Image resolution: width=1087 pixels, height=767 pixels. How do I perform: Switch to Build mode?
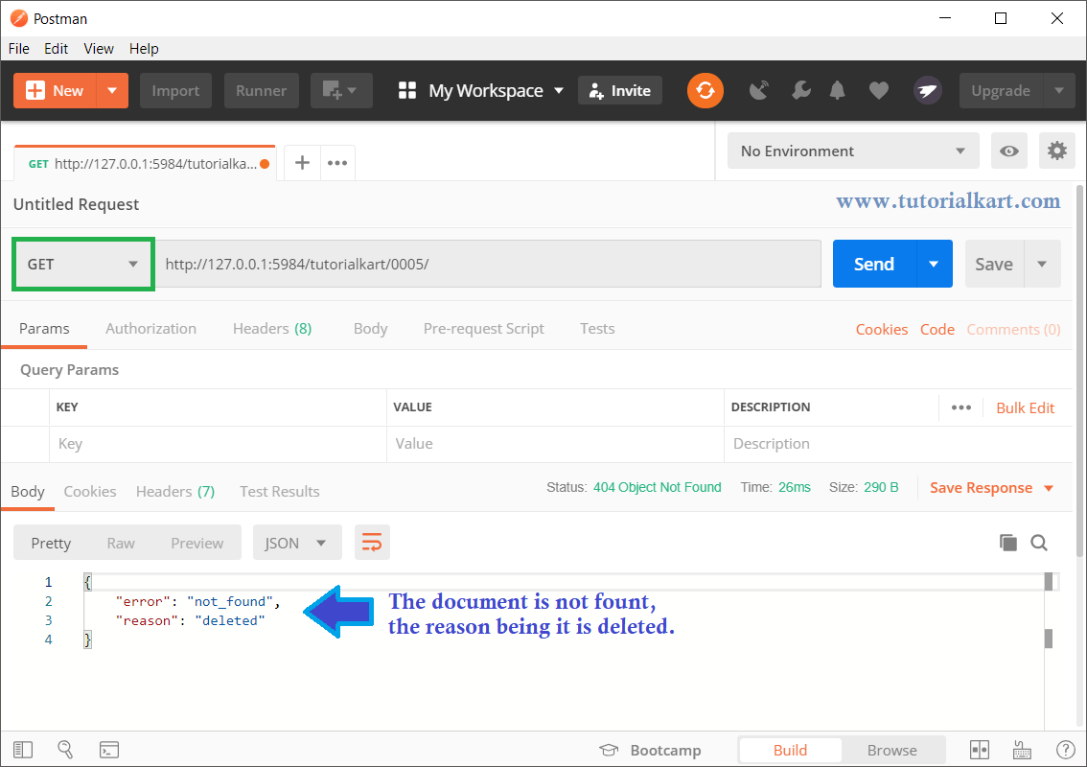click(x=790, y=749)
